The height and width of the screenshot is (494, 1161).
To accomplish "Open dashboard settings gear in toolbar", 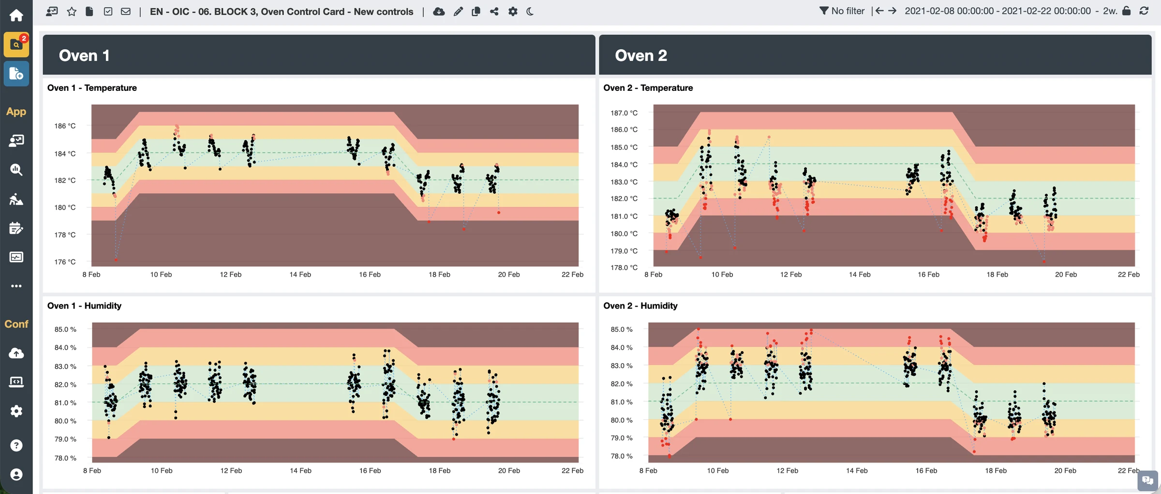I will [513, 11].
